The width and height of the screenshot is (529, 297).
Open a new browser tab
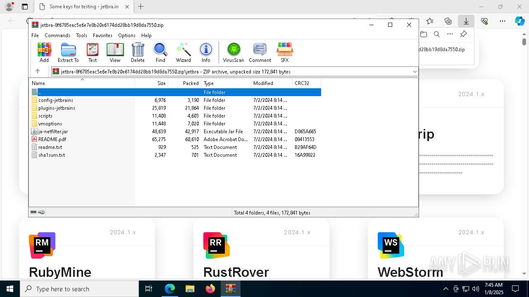coord(141,7)
